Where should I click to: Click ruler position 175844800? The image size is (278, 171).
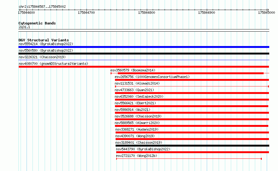tap(146, 13)
